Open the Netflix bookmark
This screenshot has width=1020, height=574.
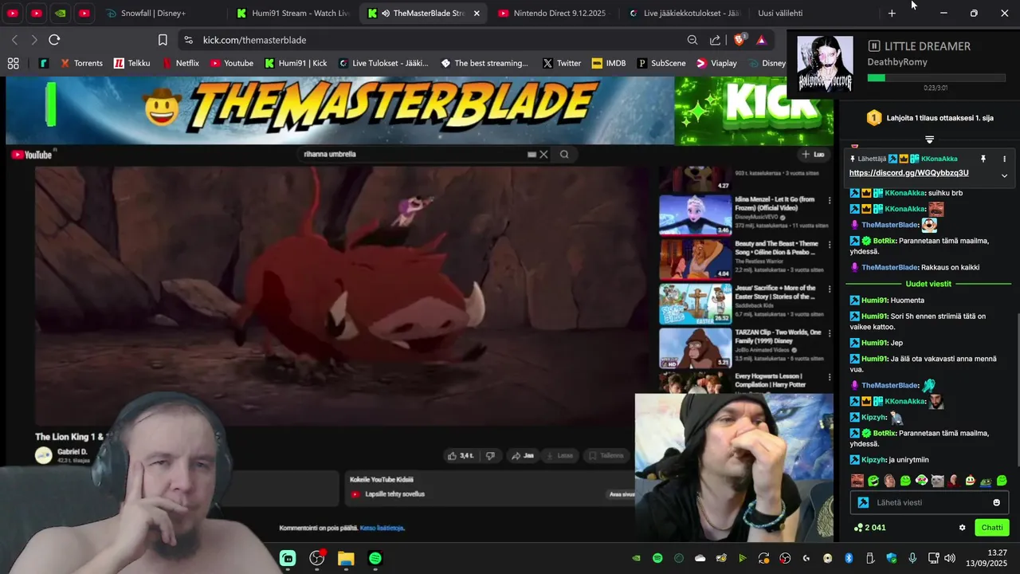[180, 63]
